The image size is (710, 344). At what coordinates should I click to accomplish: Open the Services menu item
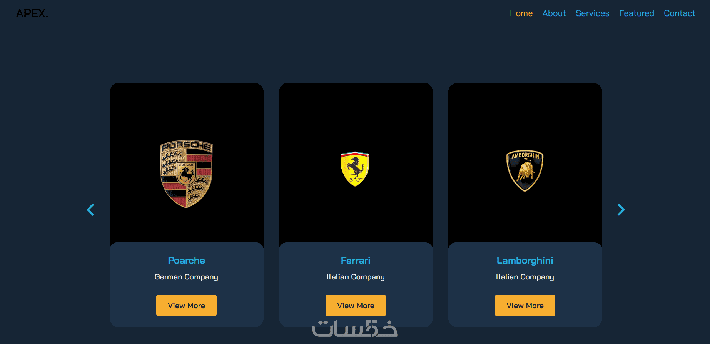tap(592, 13)
